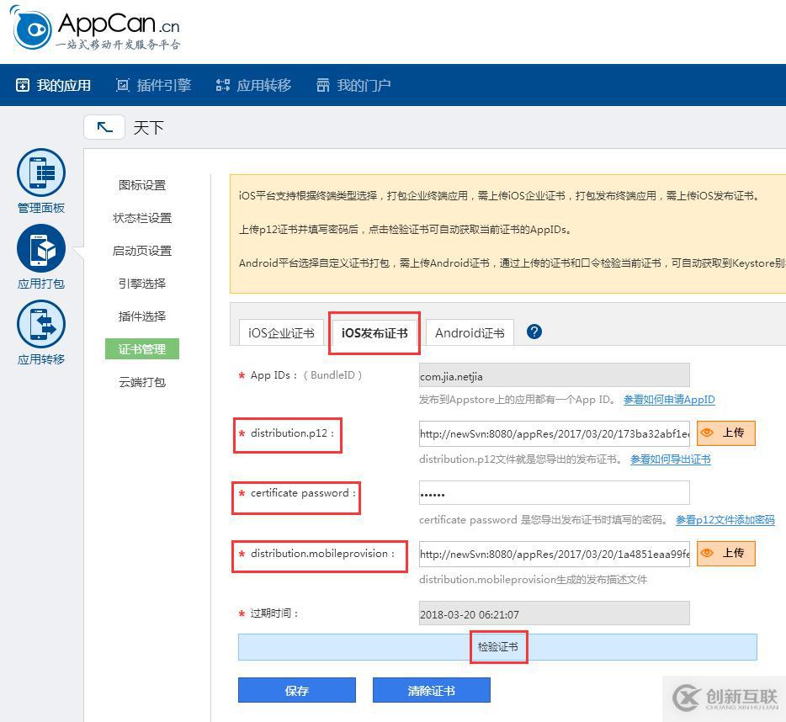The image size is (786, 722).
Task: Click the blue question mark help icon
Action: tap(534, 332)
